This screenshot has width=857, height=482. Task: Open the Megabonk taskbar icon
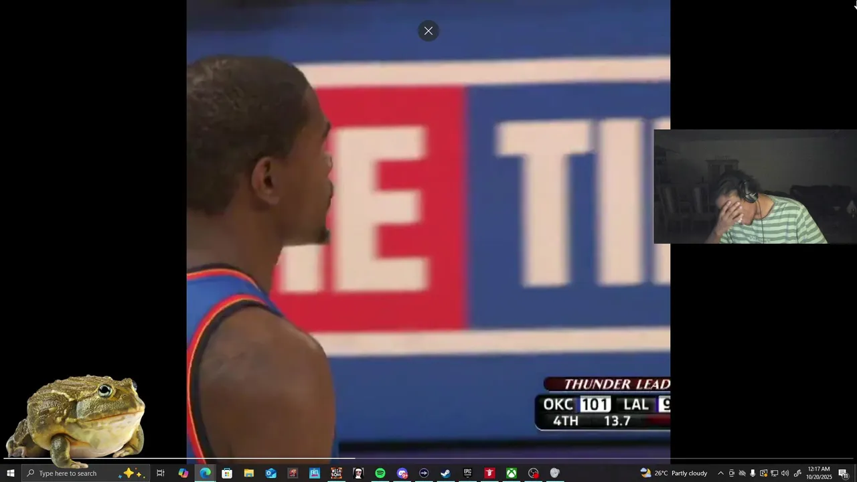(x=336, y=473)
